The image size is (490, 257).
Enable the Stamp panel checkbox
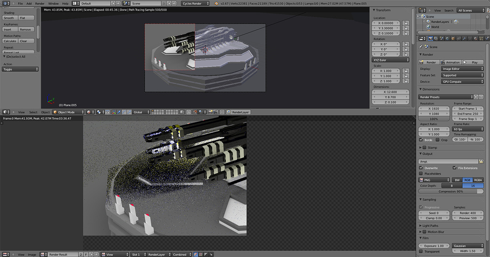pyautogui.click(x=424, y=148)
